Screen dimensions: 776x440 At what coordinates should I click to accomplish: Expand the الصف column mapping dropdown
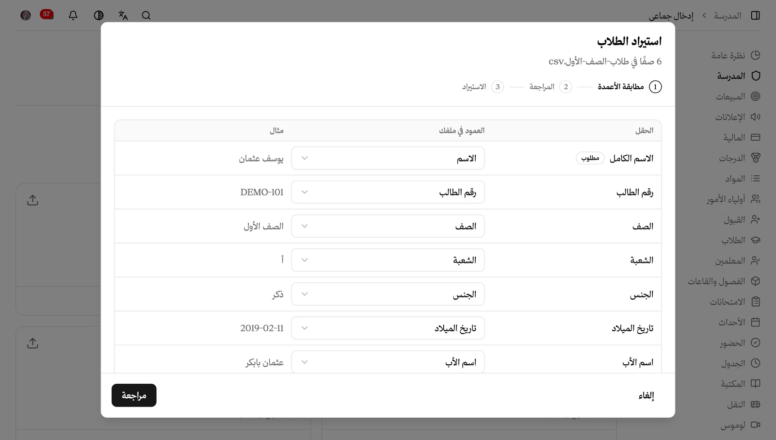pos(388,226)
